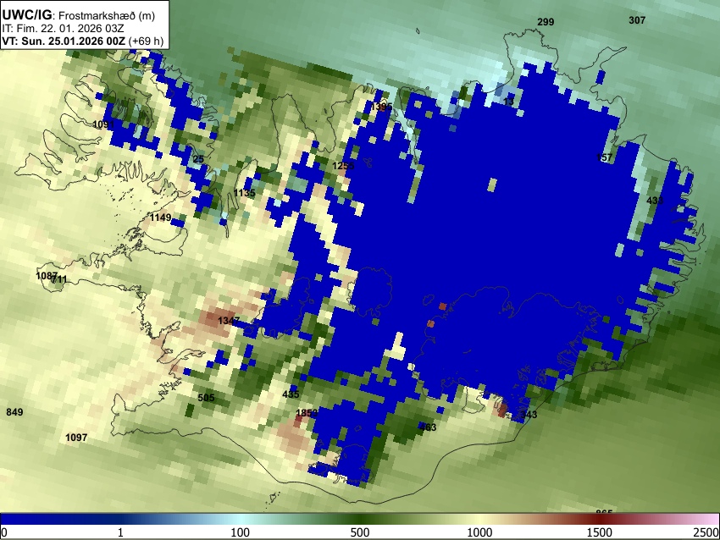Click the map value 343 on the southeast coast
The image size is (720, 540).
tap(529, 414)
